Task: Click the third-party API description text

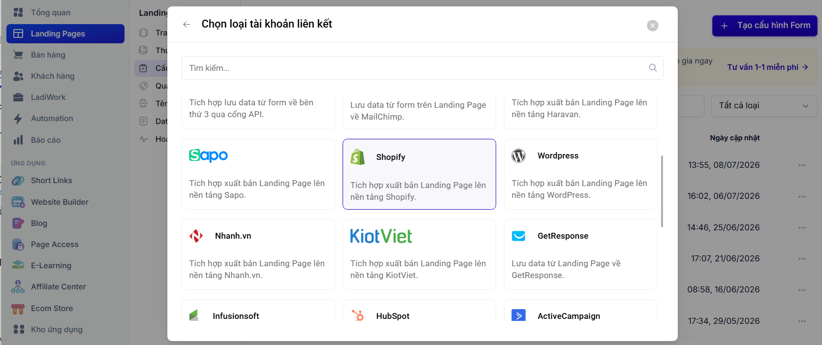Action: [252, 108]
